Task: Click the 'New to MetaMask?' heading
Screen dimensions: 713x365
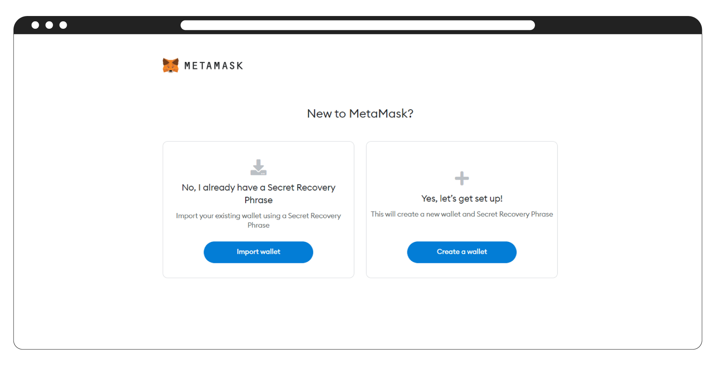Action: click(360, 113)
